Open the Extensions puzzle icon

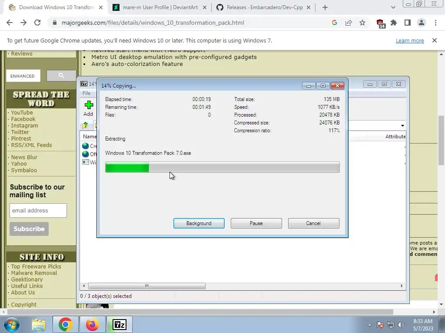click(x=394, y=23)
